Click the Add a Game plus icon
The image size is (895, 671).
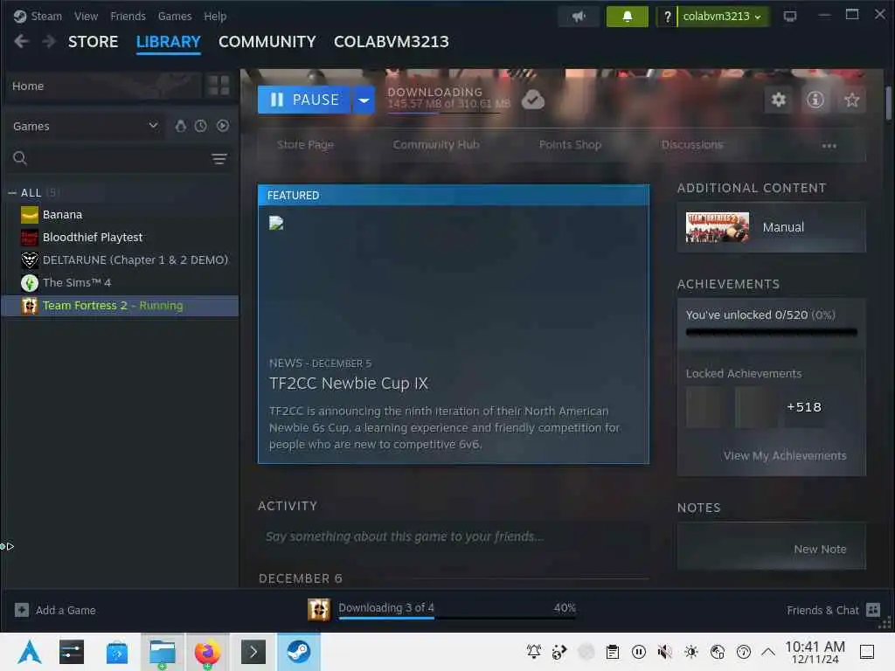click(22, 610)
